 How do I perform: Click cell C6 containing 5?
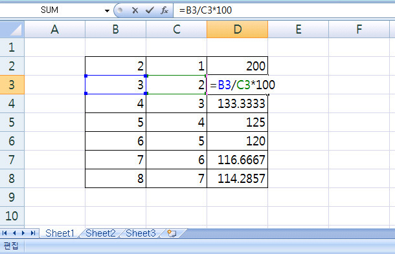click(x=177, y=141)
